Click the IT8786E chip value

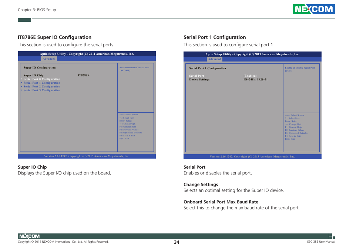[84, 75]
